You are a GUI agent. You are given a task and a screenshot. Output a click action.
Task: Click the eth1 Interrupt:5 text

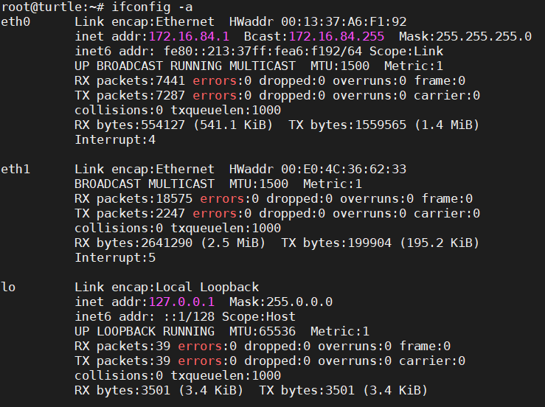coord(115,258)
